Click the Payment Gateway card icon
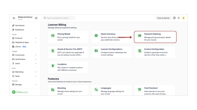This screenshot has height=110, width=197. click(x=139, y=36)
